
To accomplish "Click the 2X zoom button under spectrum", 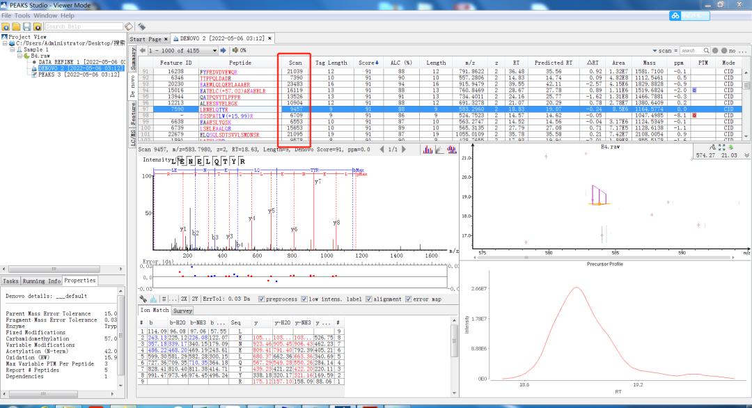I will [184, 299].
